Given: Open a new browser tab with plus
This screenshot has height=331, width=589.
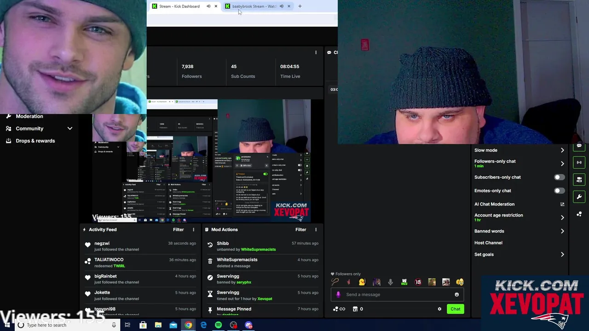Looking at the screenshot, I should click(300, 6).
